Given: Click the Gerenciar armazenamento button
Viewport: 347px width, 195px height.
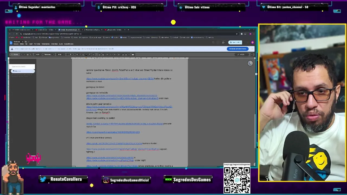Looking at the screenshot, I should tap(238, 49).
